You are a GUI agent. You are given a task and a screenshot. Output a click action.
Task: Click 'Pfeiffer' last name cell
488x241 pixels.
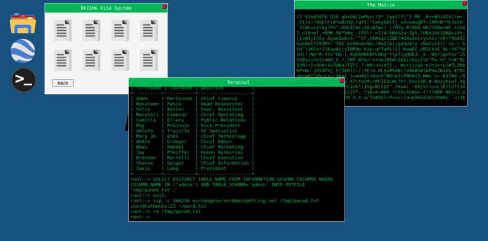(x=178, y=152)
